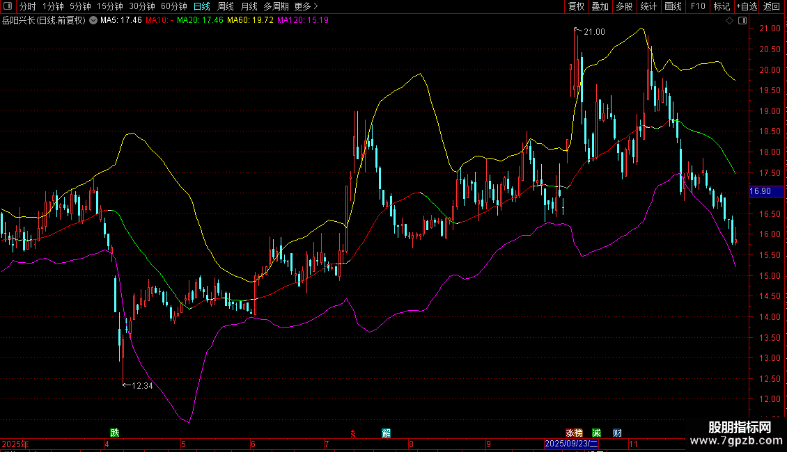Click the MA20: 17.46 indicator label

click(200, 20)
